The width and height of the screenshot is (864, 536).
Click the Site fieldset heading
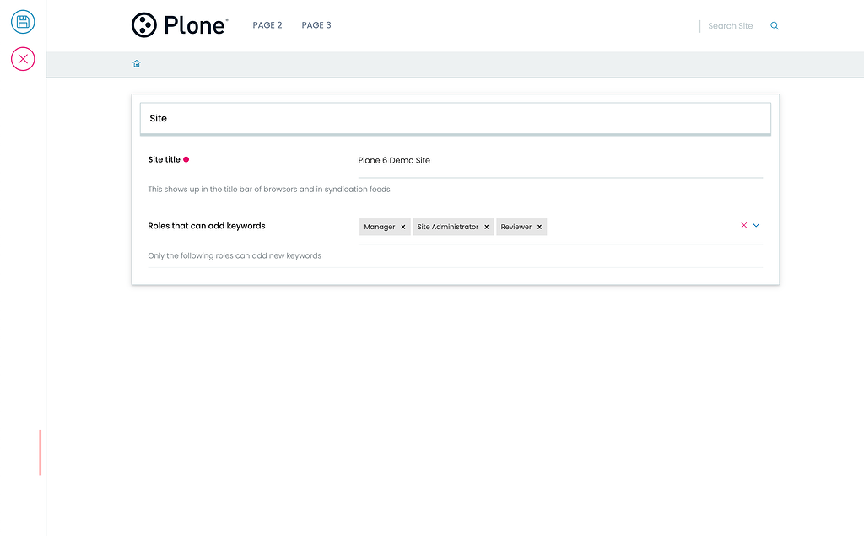158,118
